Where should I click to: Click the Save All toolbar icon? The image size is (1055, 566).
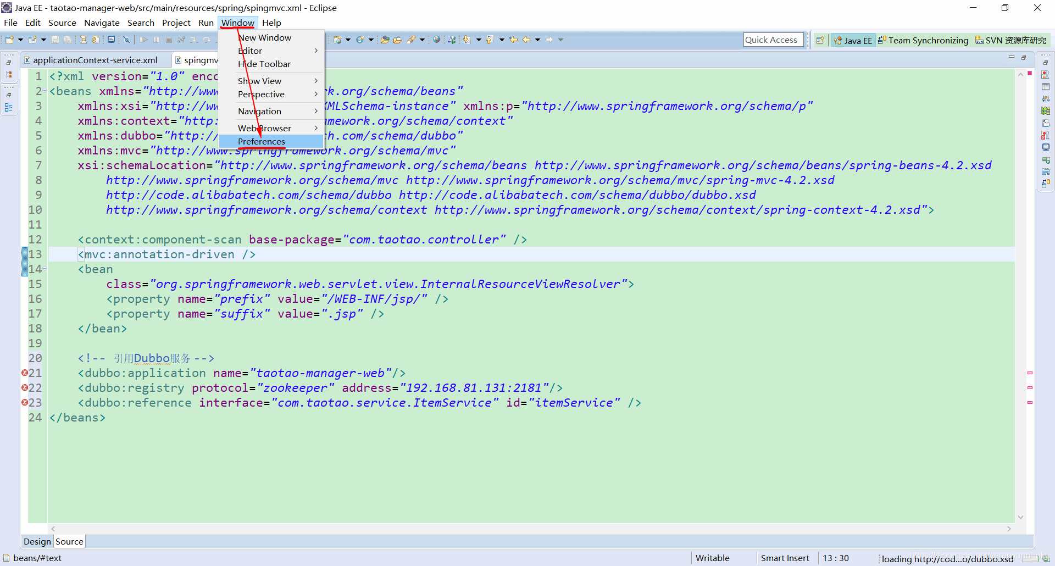pos(68,40)
